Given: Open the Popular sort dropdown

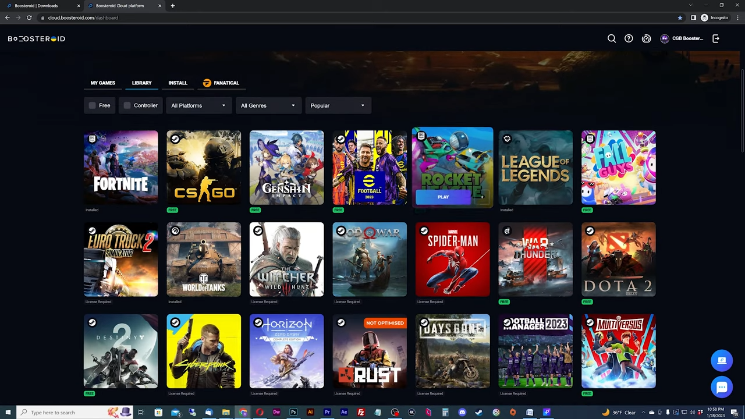Looking at the screenshot, I should 338,105.
